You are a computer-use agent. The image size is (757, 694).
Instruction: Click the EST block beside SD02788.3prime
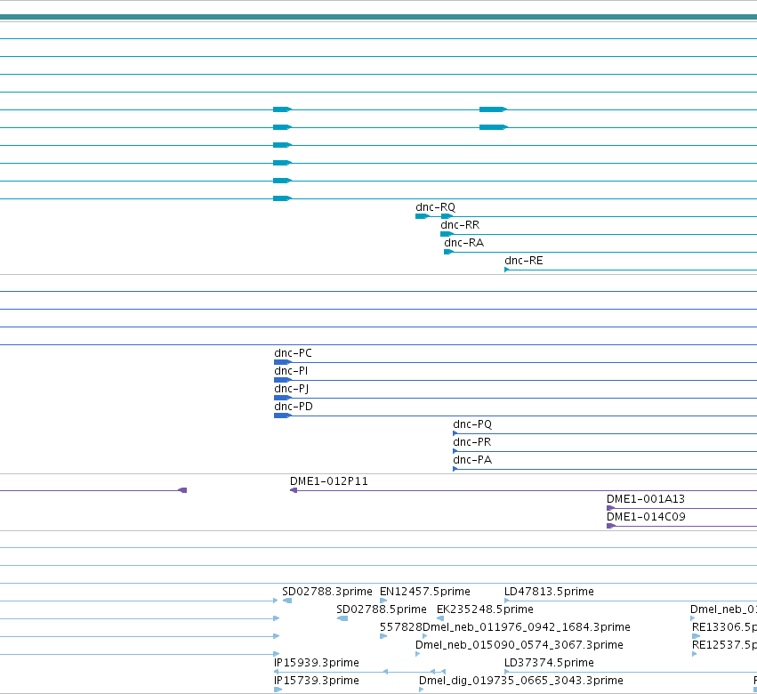pos(287,601)
